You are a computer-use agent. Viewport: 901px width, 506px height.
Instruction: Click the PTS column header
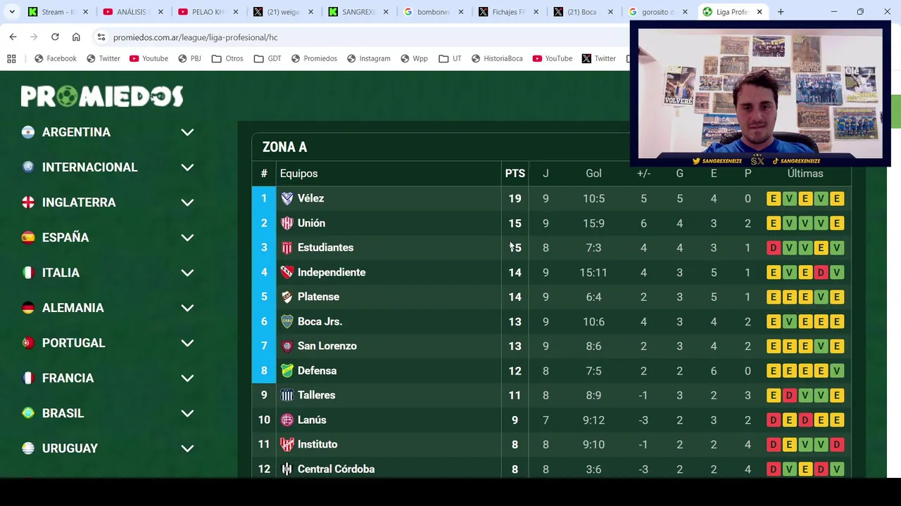pos(515,174)
